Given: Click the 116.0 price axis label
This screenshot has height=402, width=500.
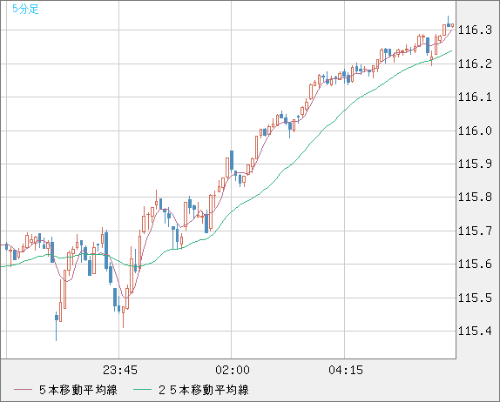Looking at the screenshot, I should pos(475,131).
